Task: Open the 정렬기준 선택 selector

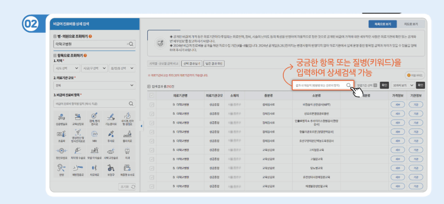Action: (367, 85)
